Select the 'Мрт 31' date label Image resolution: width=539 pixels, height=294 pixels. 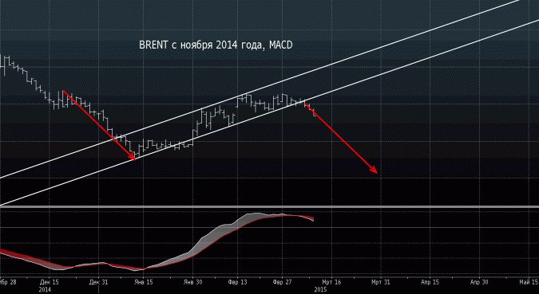[x=381, y=282]
